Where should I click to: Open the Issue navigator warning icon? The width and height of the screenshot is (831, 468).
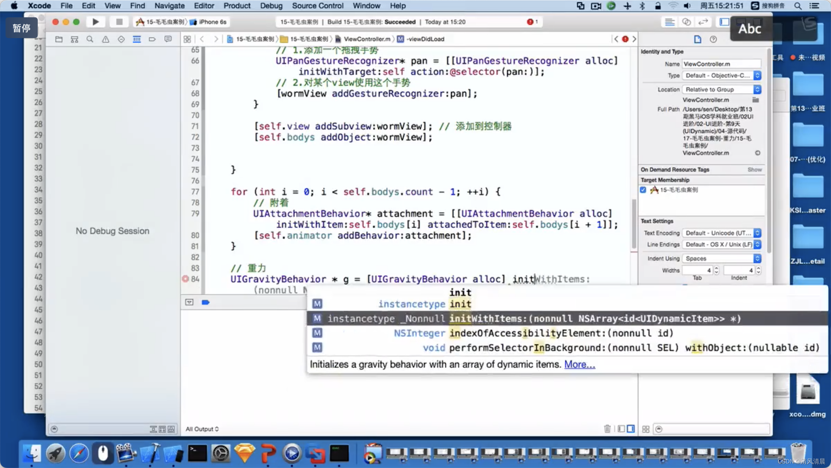coord(106,39)
